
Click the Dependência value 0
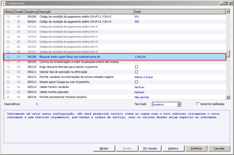point(37,104)
